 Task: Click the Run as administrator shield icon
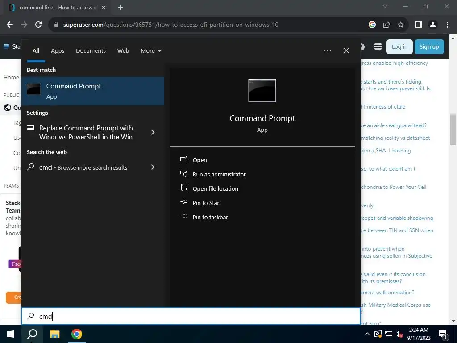[x=183, y=174]
